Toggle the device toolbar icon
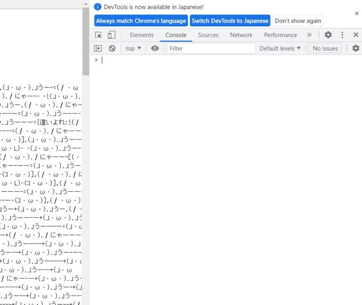The width and height of the screenshot is (362, 305). coord(111,35)
